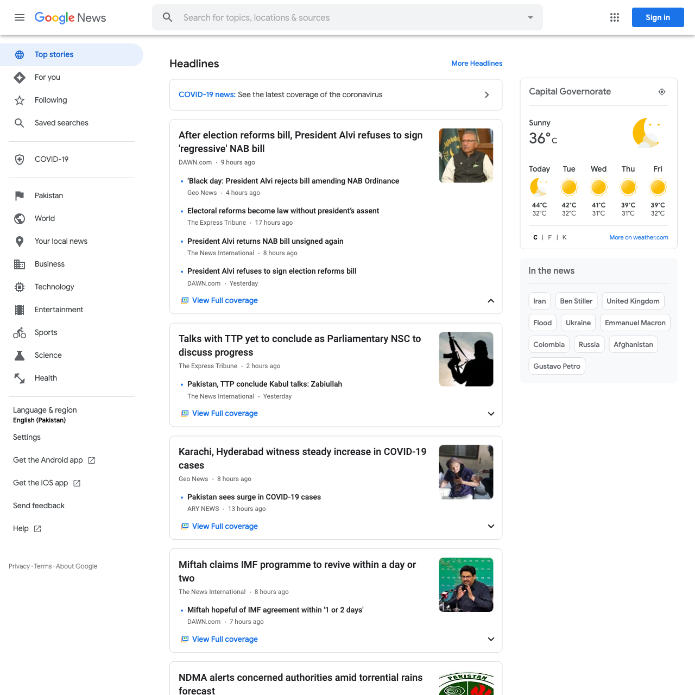Viewport: 695px width, 695px height.
Task: Click the World globe icon
Action: (20, 219)
